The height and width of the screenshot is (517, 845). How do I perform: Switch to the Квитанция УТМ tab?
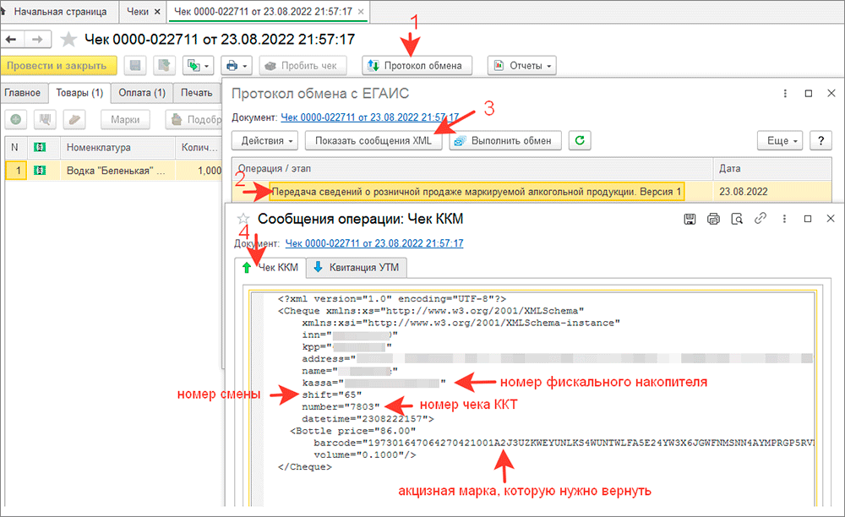click(x=357, y=267)
